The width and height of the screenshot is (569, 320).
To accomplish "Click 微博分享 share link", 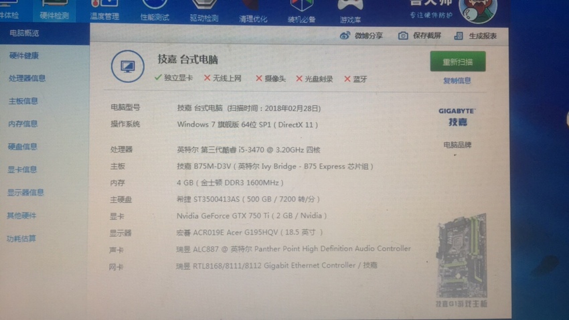I will click(369, 35).
